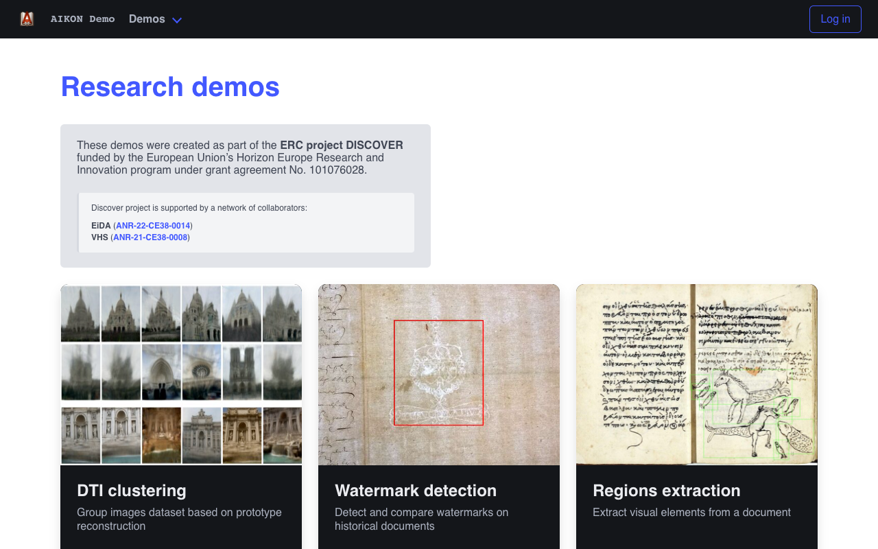Click 'Group images dataset based on prototype' description
Viewport: 878px width, 549px height.
(x=179, y=519)
